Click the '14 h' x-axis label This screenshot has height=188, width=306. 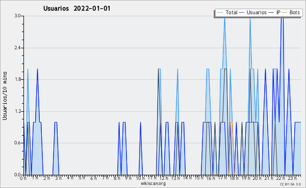(x=187, y=178)
